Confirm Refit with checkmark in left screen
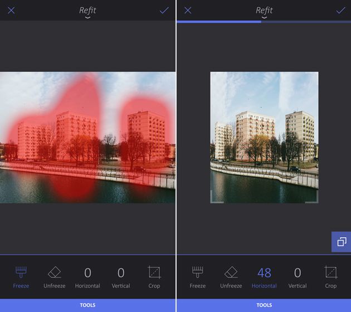The image size is (351, 312). click(x=164, y=10)
